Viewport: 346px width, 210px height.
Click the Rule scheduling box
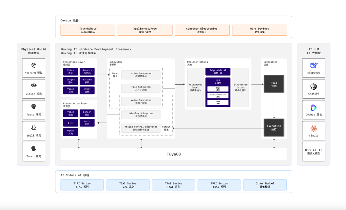click(x=274, y=84)
